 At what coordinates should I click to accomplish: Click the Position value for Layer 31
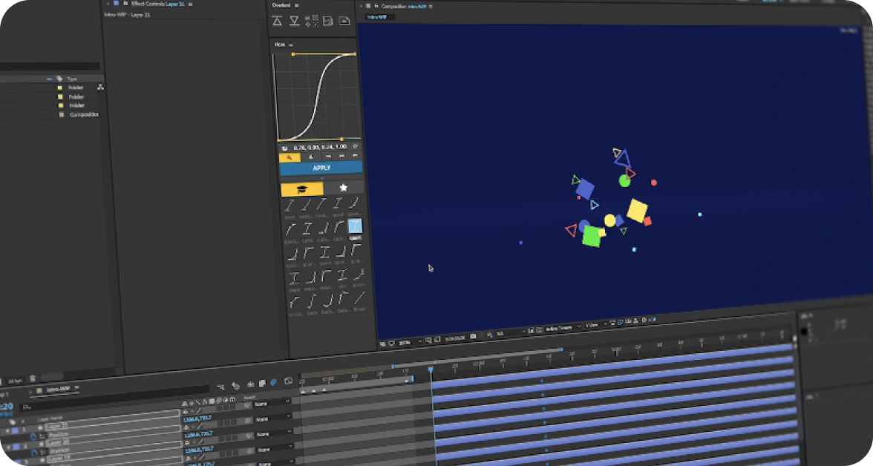(x=197, y=418)
